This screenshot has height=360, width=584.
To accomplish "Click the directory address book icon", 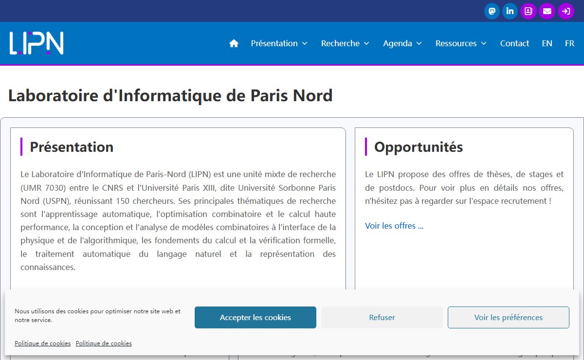I will [x=529, y=11].
